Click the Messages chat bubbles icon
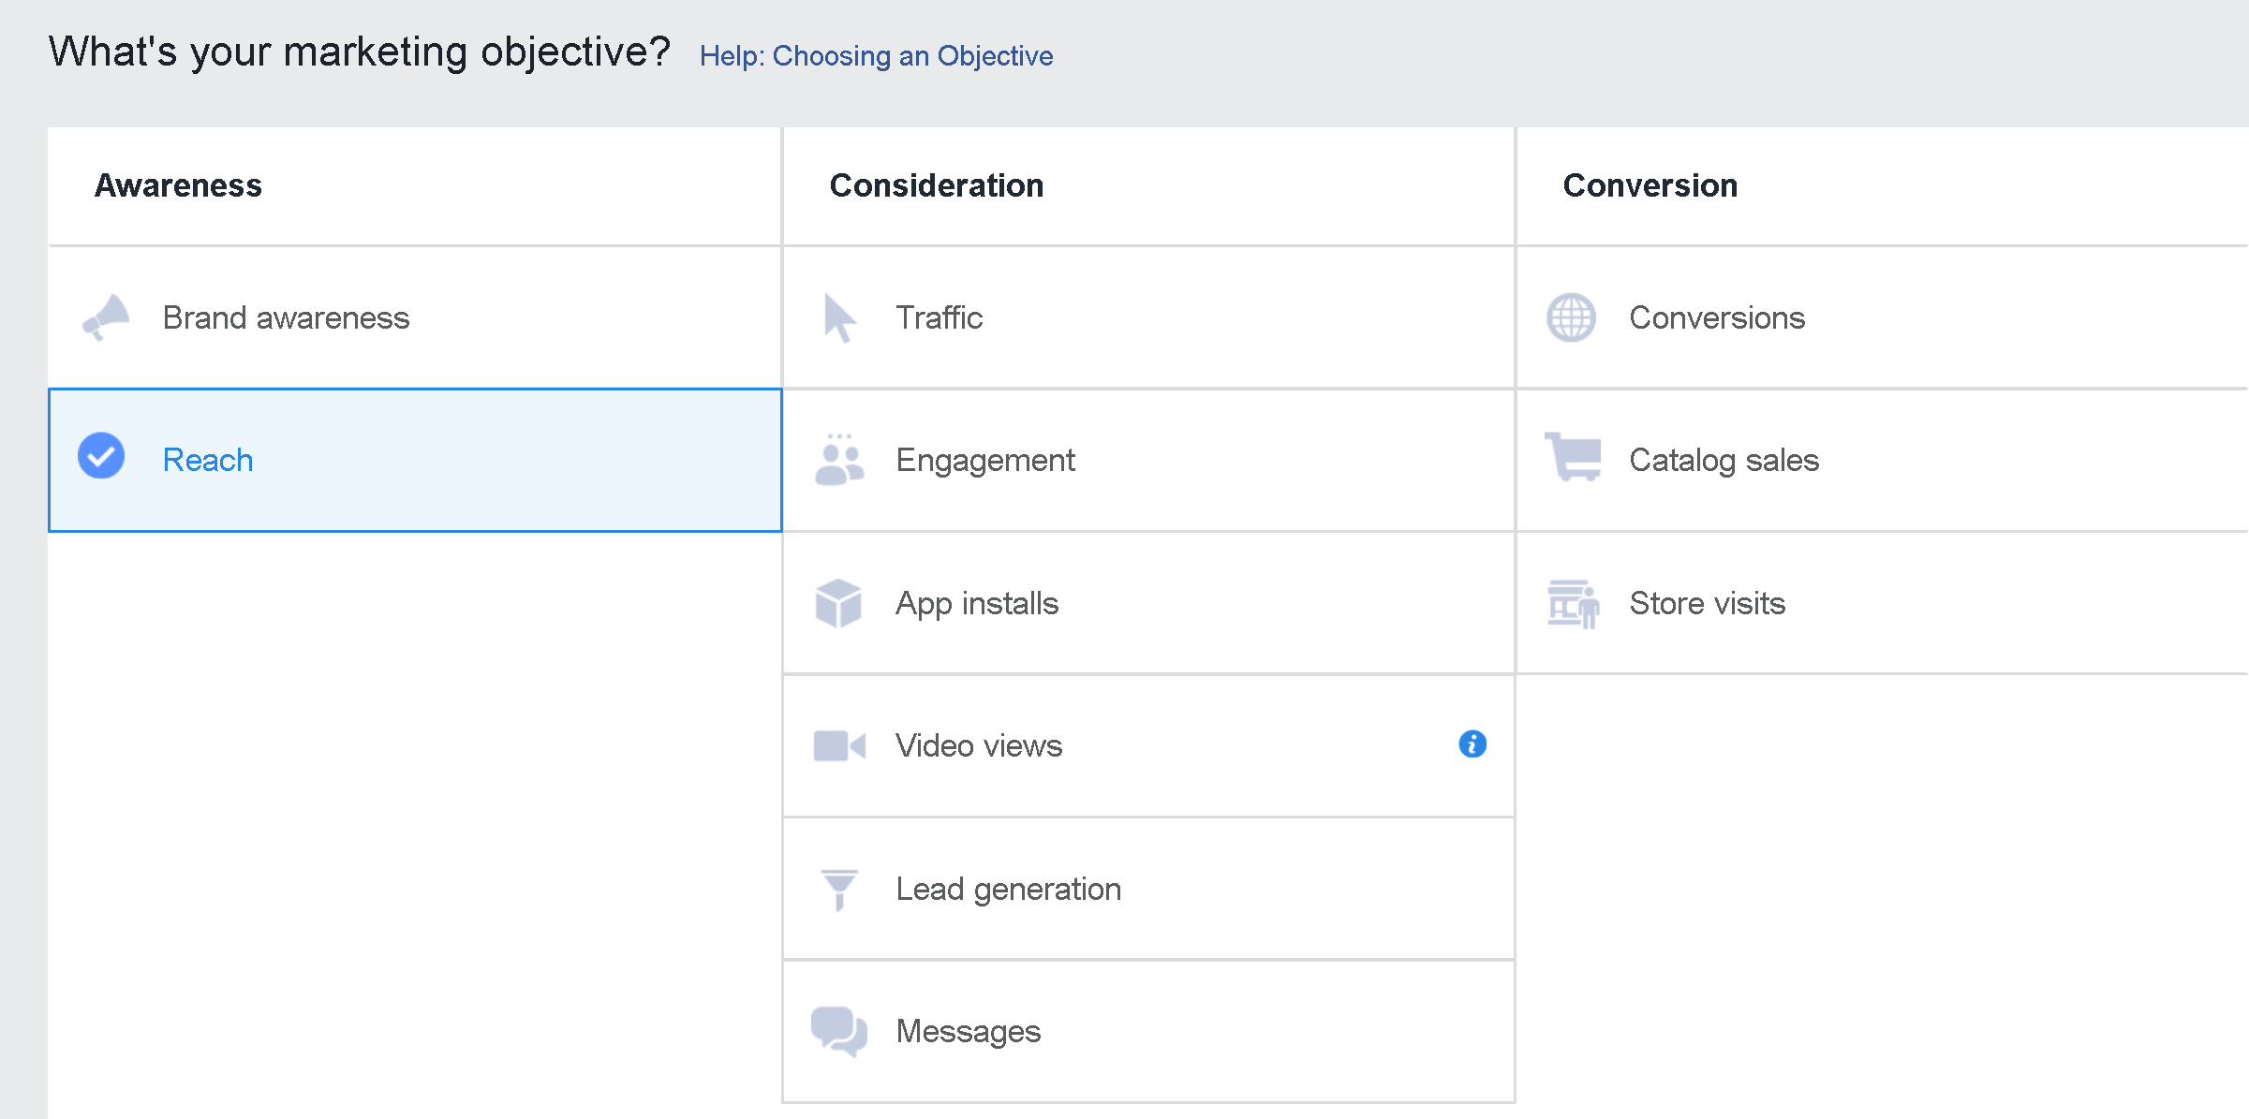Screen dimensions: 2249x1119 pos(839,1031)
